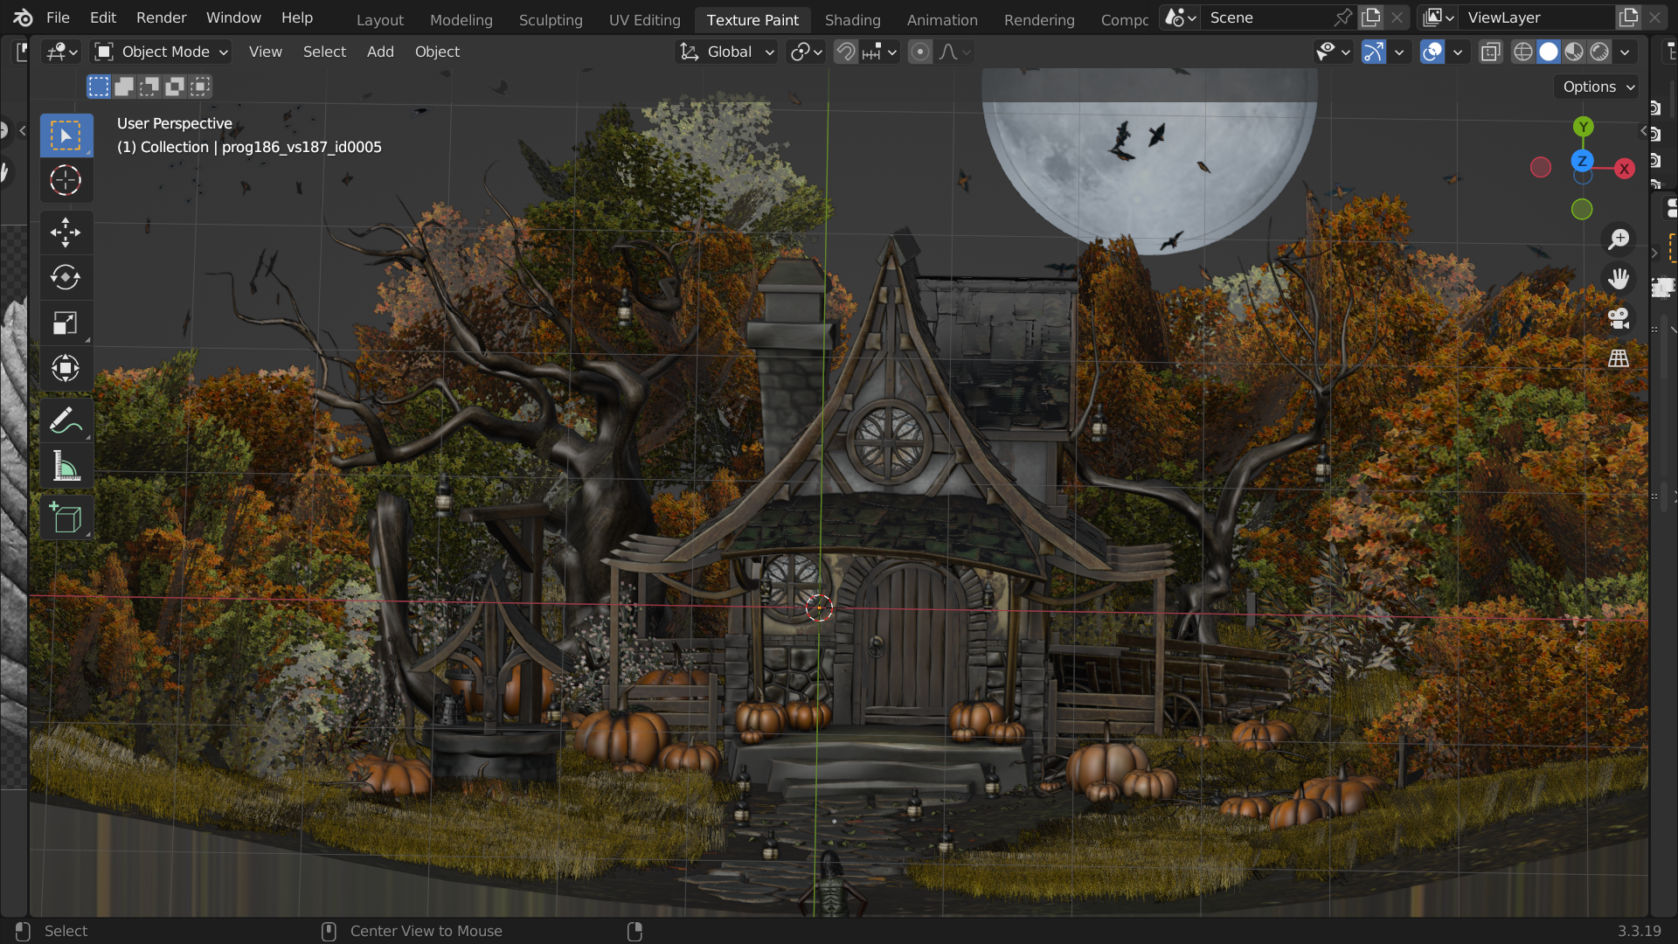Set selection mode to Subtract
Image resolution: width=1678 pixels, height=944 pixels.
pos(149,87)
